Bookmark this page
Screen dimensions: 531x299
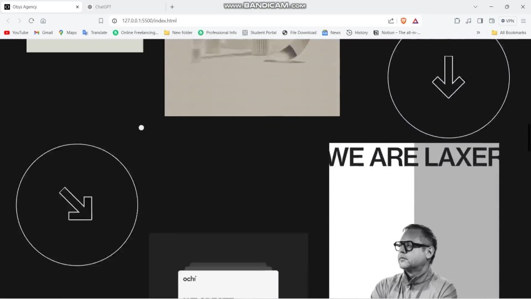point(101,21)
